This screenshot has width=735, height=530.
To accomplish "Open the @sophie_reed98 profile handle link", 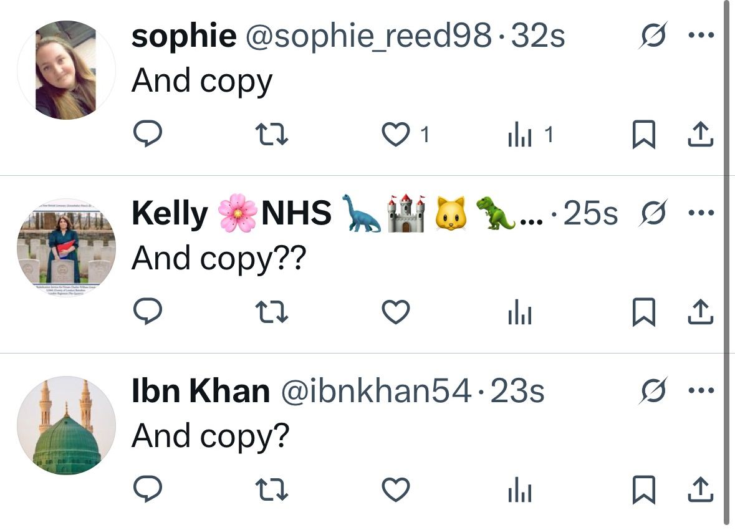I will point(370,36).
